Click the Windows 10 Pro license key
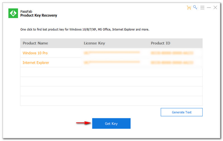 [x=111, y=53]
